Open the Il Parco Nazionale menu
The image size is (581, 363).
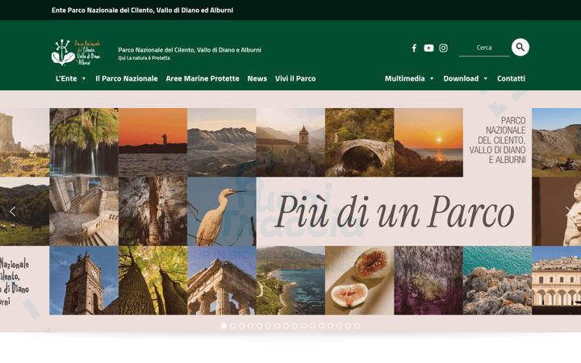(127, 78)
